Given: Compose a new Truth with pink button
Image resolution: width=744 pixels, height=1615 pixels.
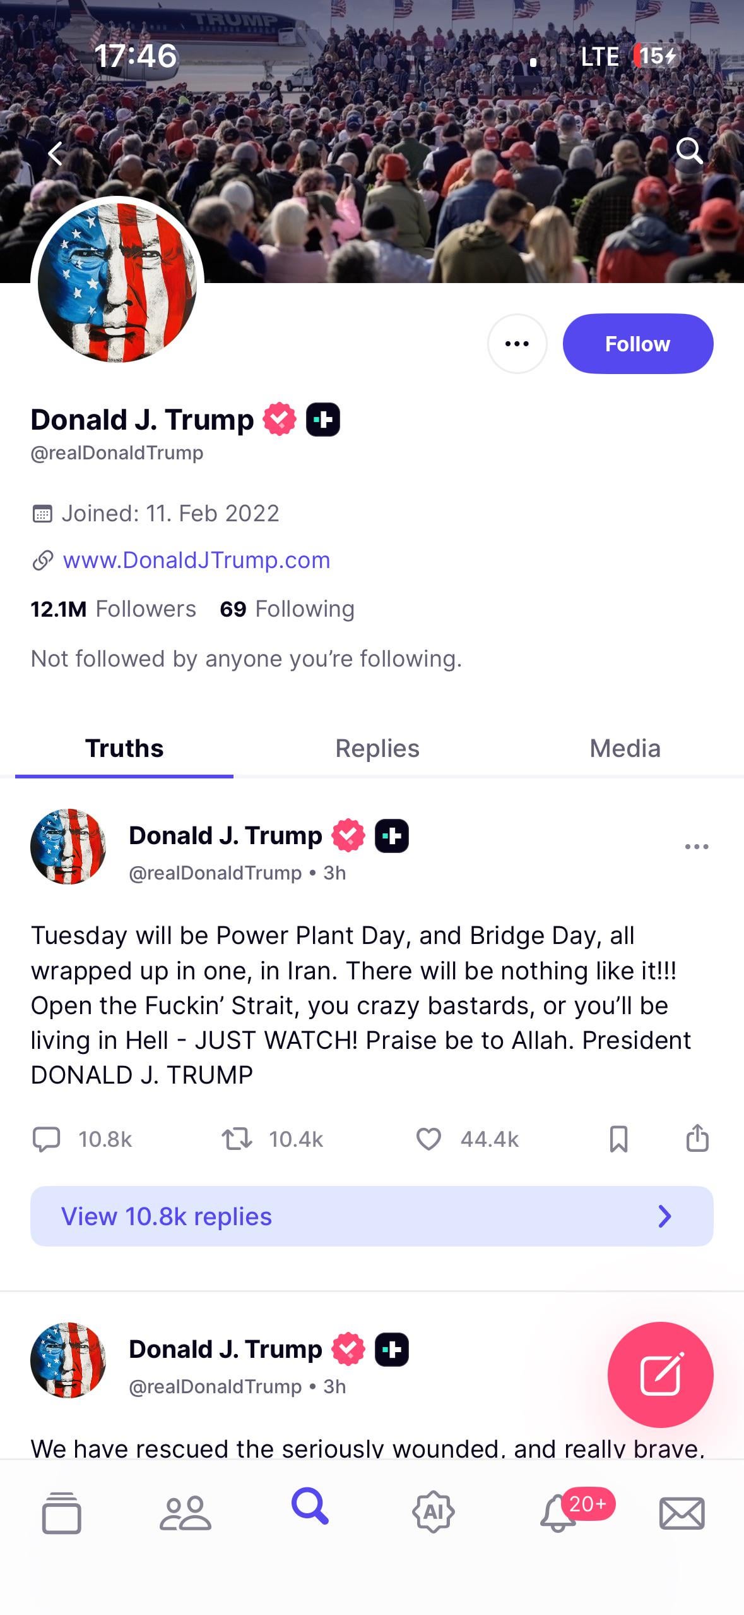Looking at the screenshot, I should 660,1374.
